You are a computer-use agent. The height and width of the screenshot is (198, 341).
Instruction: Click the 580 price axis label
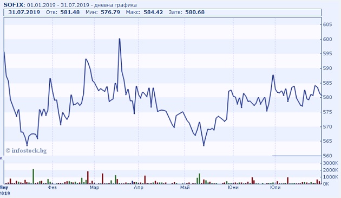(327, 97)
